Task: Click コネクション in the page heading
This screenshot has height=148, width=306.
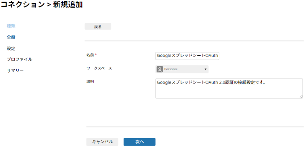Action: pyautogui.click(x=23, y=5)
